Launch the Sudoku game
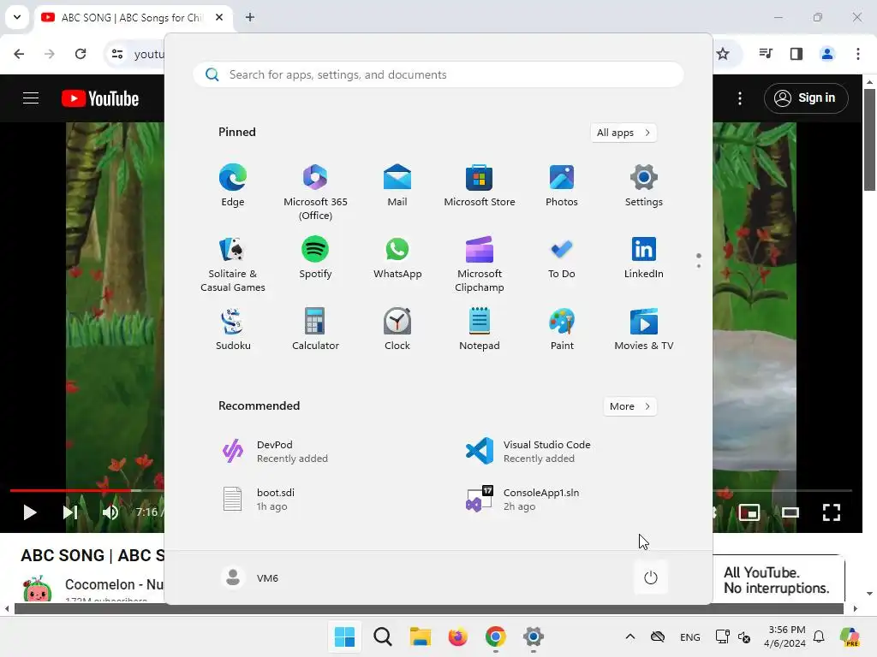 [x=233, y=329]
